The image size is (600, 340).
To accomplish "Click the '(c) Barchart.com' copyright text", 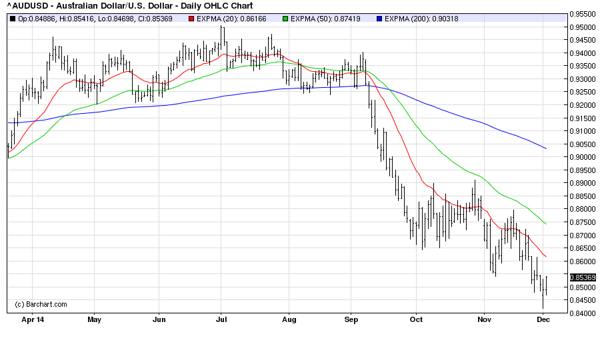I will coord(41,305).
